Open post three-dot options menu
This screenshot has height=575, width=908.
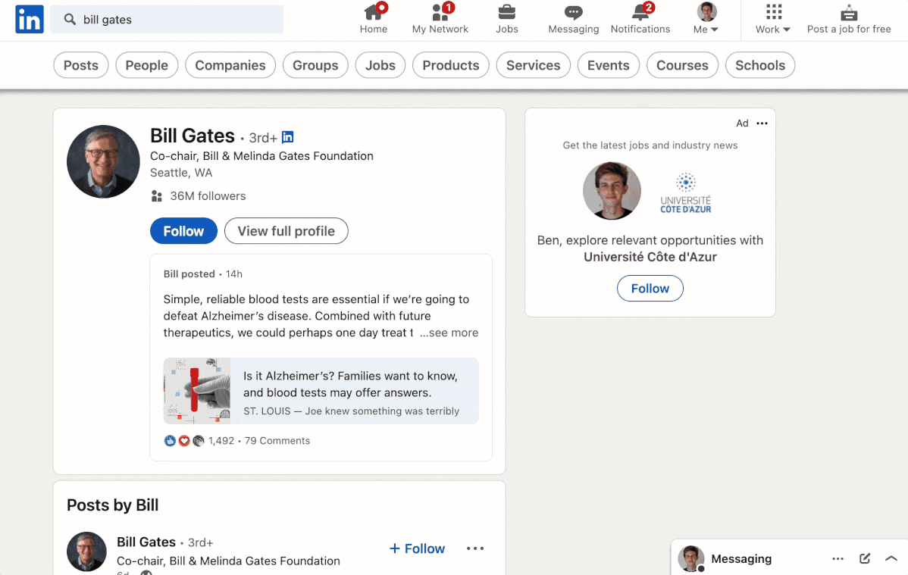click(x=475, y=548)
